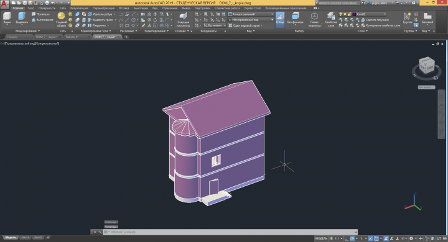Screen dimensions: 448x242
Task: Pick the Presspull (Вытягивание) tool
Action: pos(42,20)
